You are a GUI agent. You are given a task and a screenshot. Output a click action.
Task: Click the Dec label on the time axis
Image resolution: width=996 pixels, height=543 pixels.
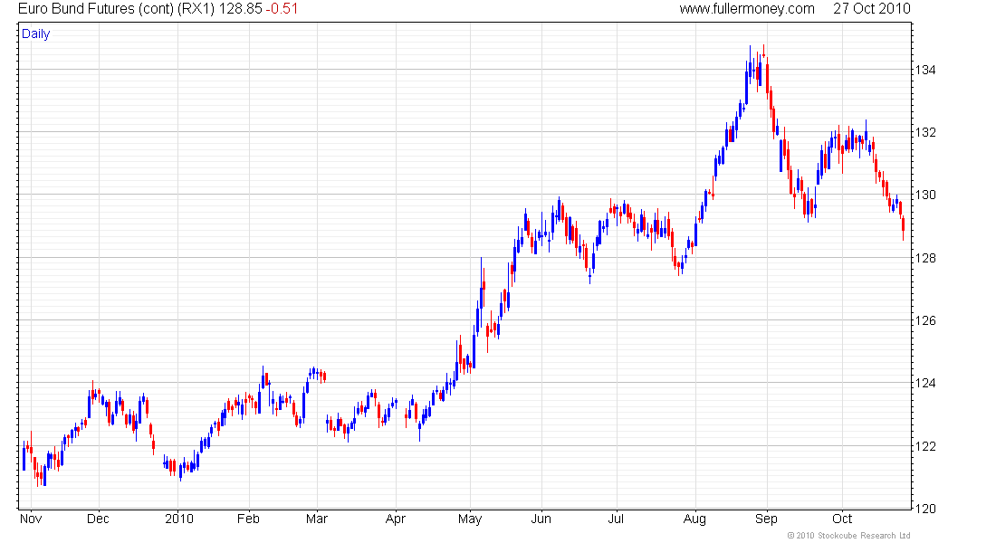(x=98, y=519)
